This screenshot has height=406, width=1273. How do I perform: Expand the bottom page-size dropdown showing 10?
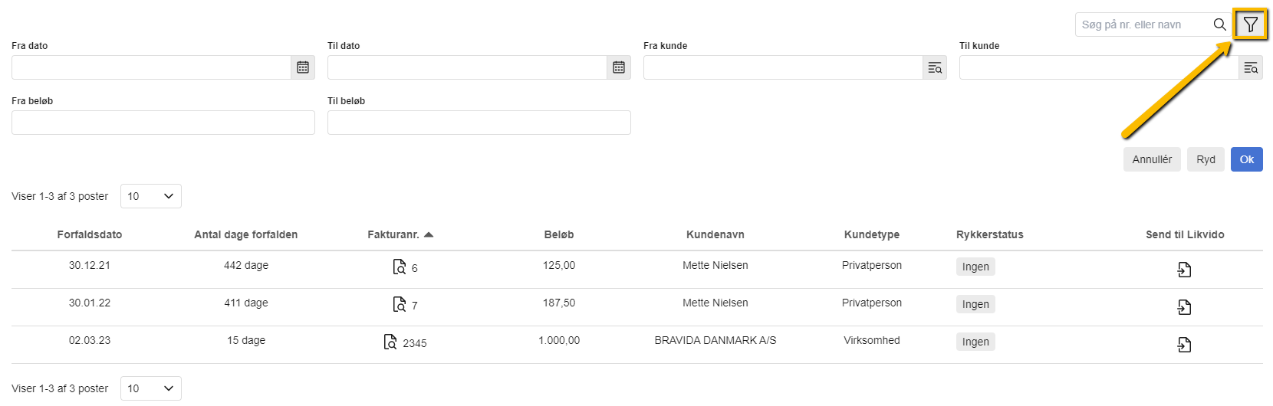(151, 388)
